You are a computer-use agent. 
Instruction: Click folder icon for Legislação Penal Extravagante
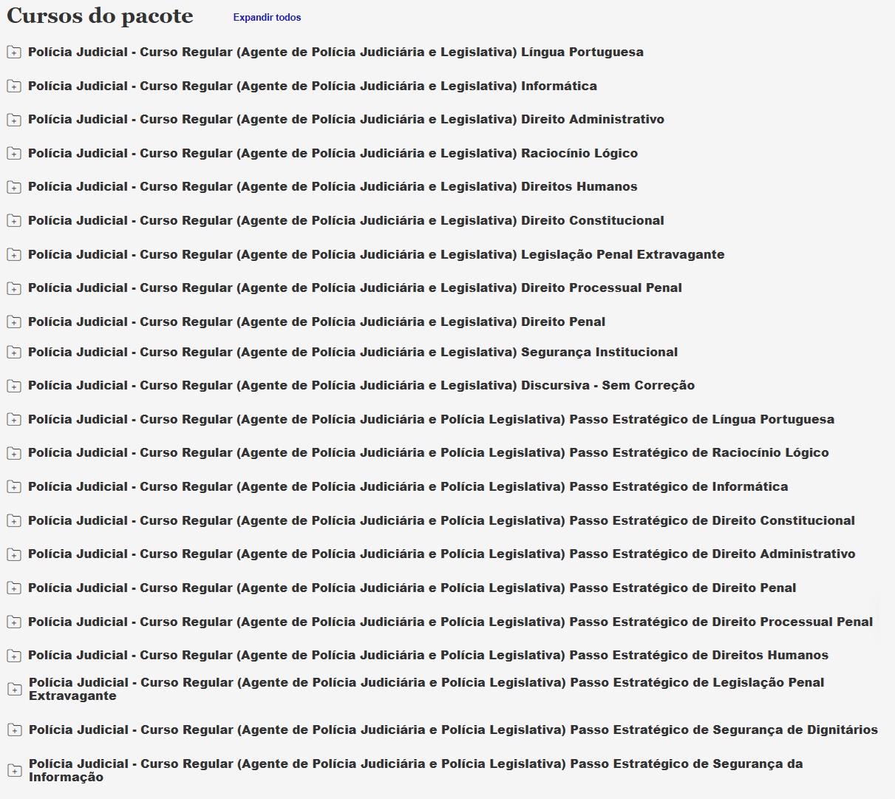[14, 255]
